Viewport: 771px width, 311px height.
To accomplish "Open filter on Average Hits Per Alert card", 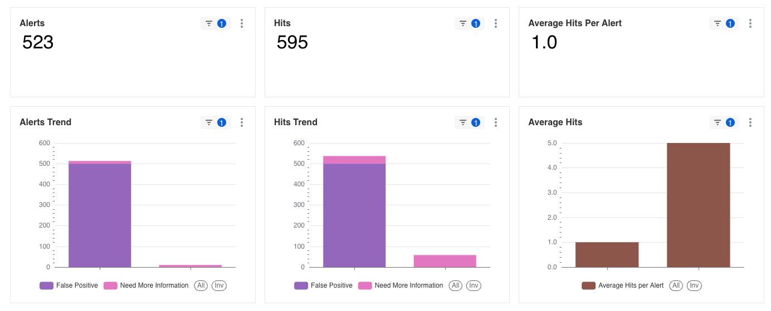I will pos(724,23).
